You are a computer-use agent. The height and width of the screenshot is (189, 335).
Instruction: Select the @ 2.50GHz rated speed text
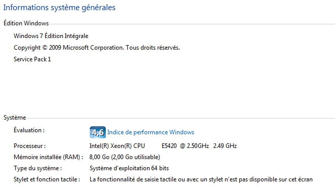195,146
